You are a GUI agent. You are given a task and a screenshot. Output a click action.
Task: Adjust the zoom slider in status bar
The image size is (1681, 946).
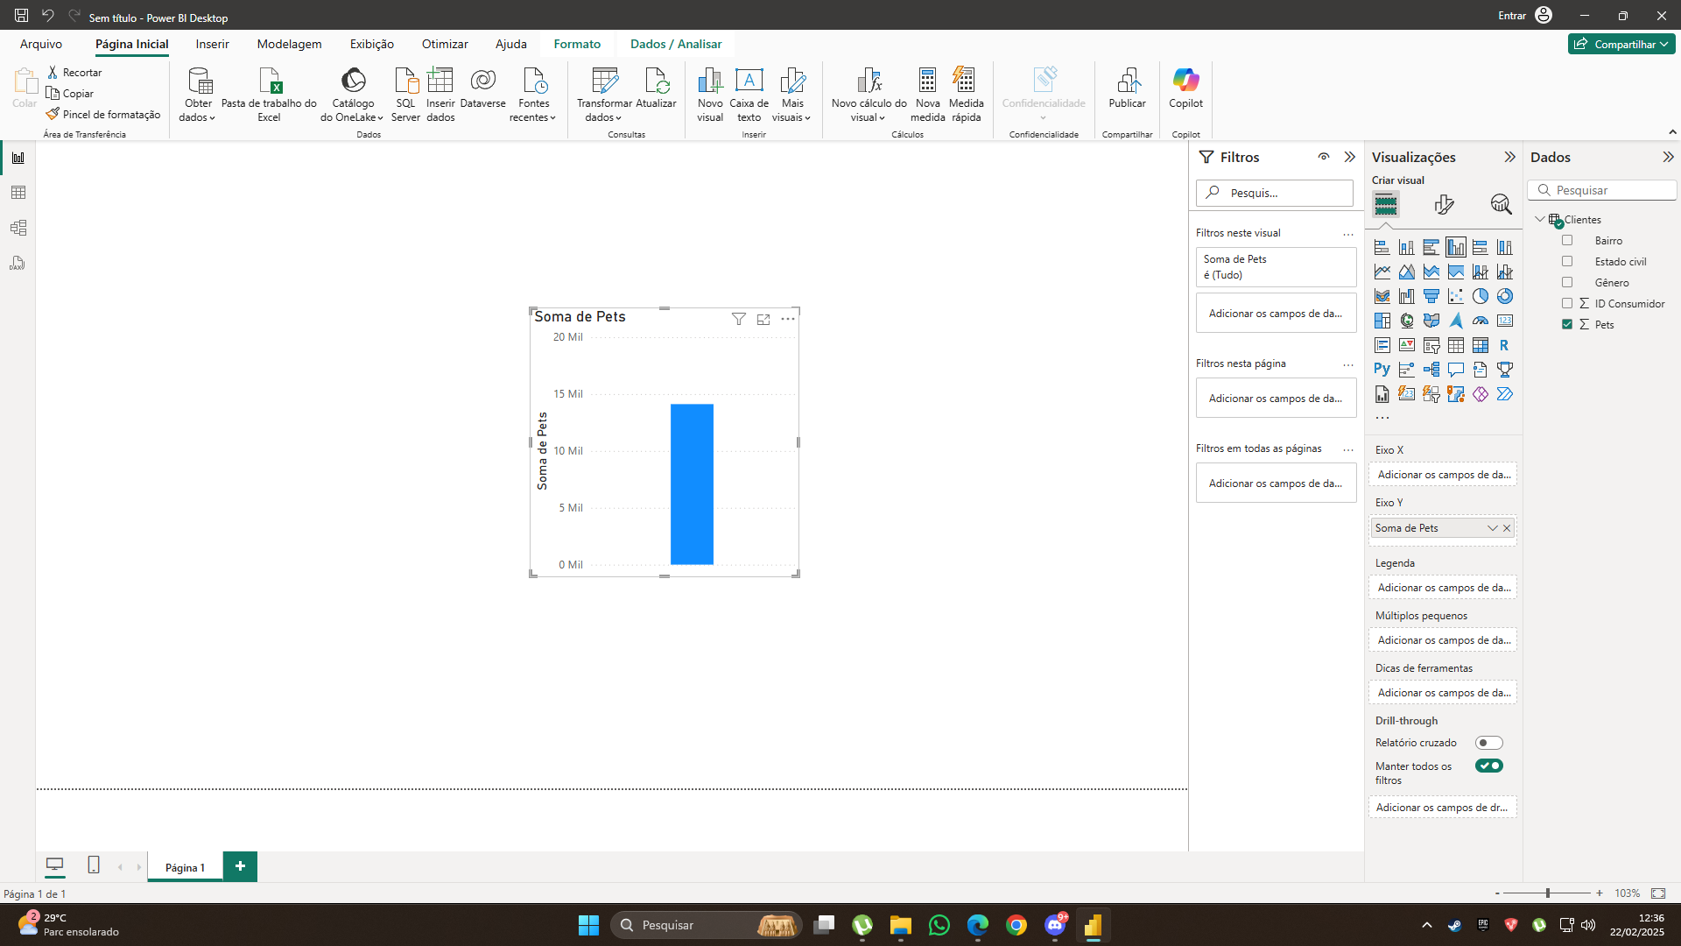click(x=1548, y=893)
